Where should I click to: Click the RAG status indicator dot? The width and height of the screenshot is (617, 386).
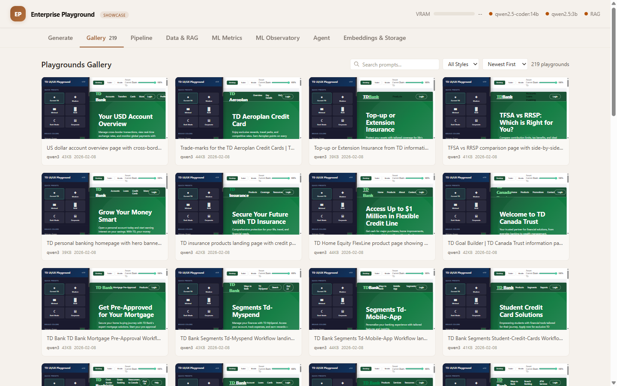click(x=586, y=14)
